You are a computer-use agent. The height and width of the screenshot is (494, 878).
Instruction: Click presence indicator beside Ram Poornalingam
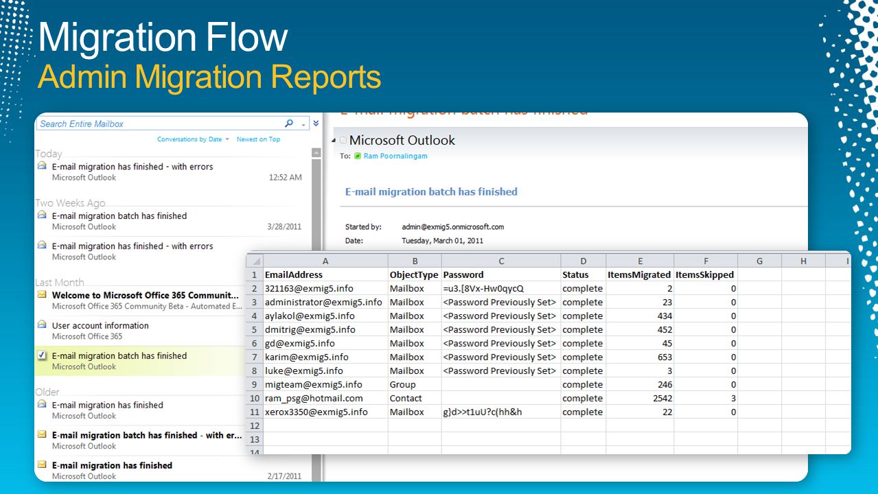[358, 156]
